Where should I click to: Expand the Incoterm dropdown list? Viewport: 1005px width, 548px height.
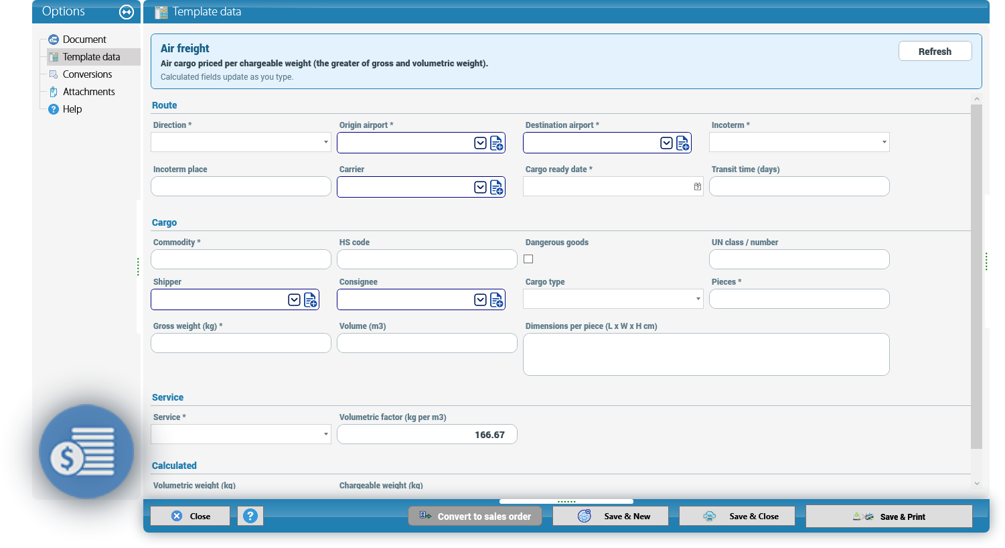pyautogui.click(x=799, y=142)
